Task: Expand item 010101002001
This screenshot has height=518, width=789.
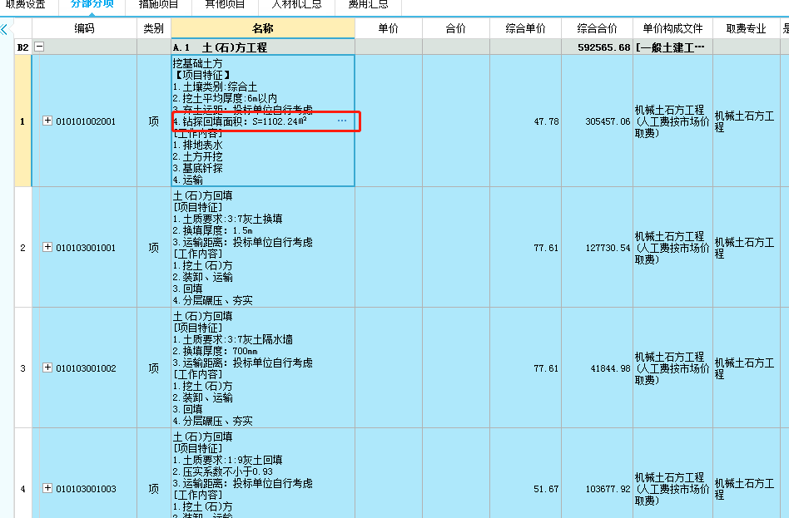Action: coord(47,121)
